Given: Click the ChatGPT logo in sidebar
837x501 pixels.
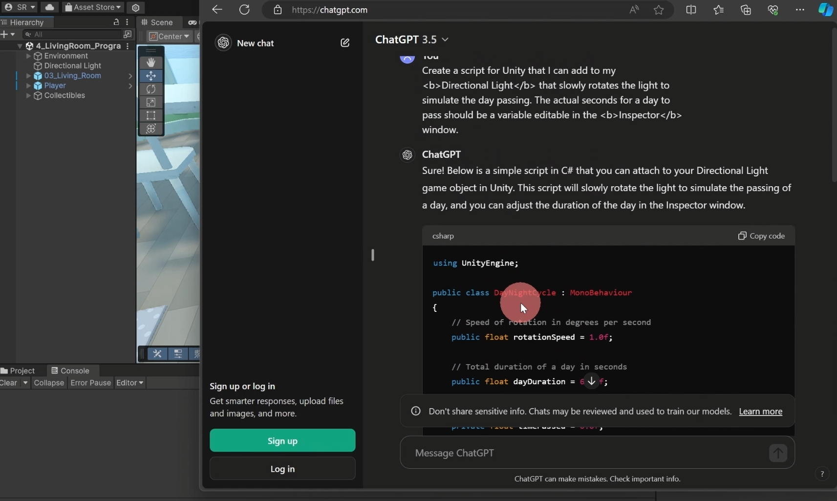Looking at the screenshot, I should point(223,43).
